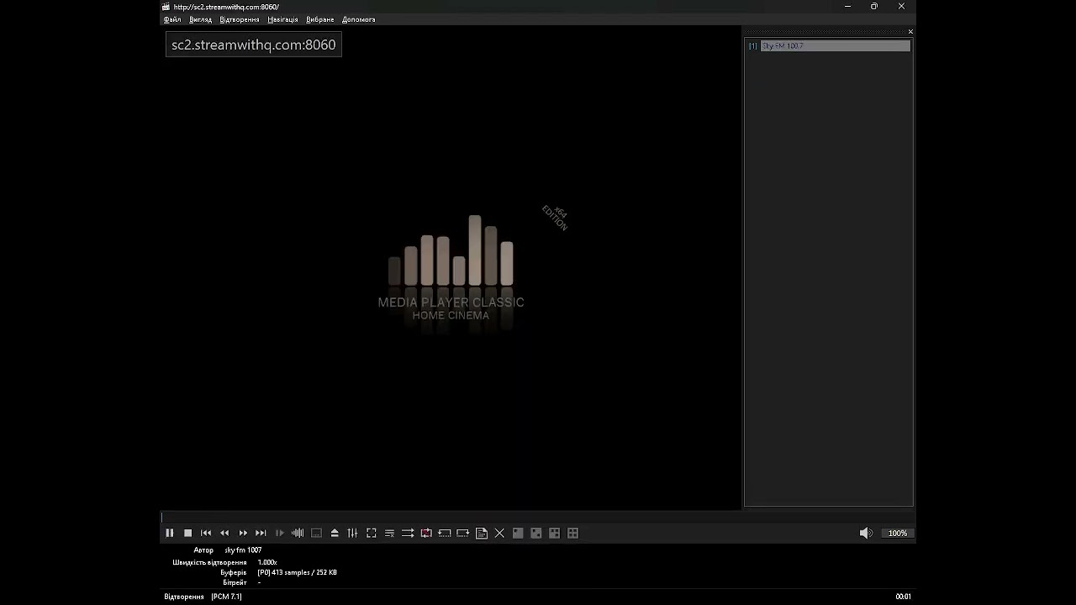The image size is (1076, 605).
Task: Open the Навігація menu
Action: click(x=282, y=19)
